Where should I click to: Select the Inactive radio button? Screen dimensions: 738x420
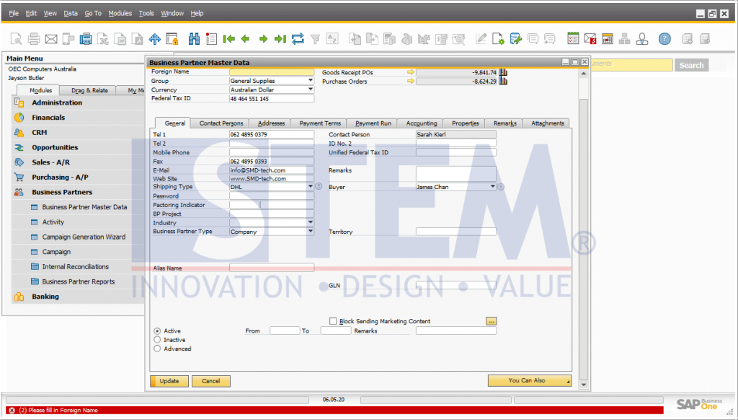coord(158,340)
